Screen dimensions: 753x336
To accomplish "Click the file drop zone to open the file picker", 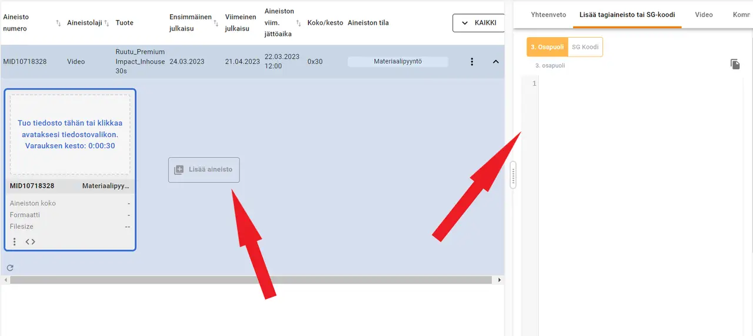I will [70, 135].
